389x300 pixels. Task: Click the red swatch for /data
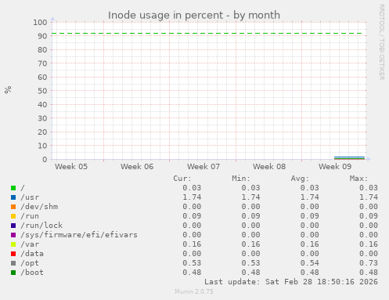click(x=13, y=254)
